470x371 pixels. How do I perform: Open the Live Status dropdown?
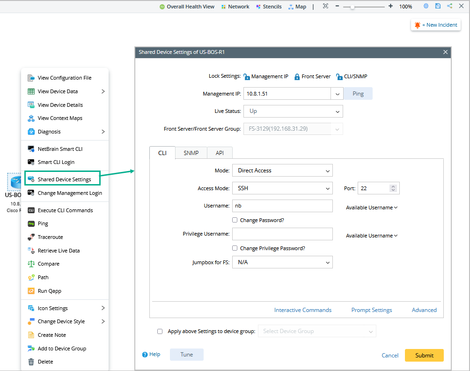[293, 111]
